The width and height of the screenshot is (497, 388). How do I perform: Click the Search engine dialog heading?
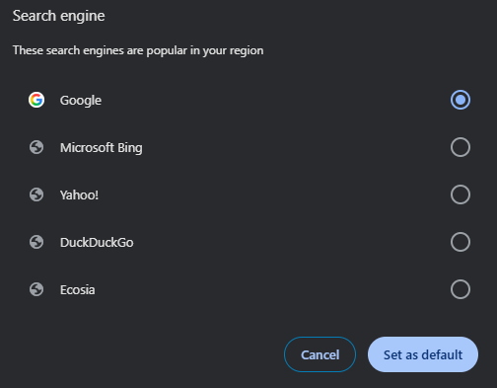click(59, 16)
